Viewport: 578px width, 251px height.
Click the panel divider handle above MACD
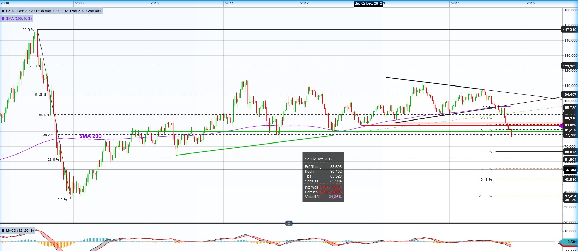(x=289, y=224)
